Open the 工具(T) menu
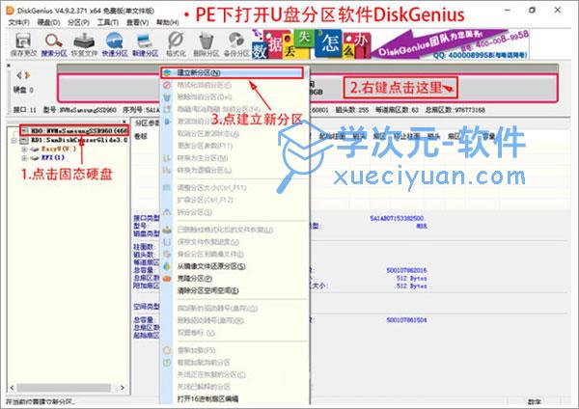579x409 pixels. pos(107,23)
